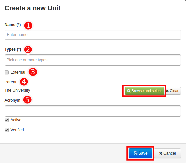Click the floppy disk icon on Save
Screen dimensions: 186x163
[135, 153]
